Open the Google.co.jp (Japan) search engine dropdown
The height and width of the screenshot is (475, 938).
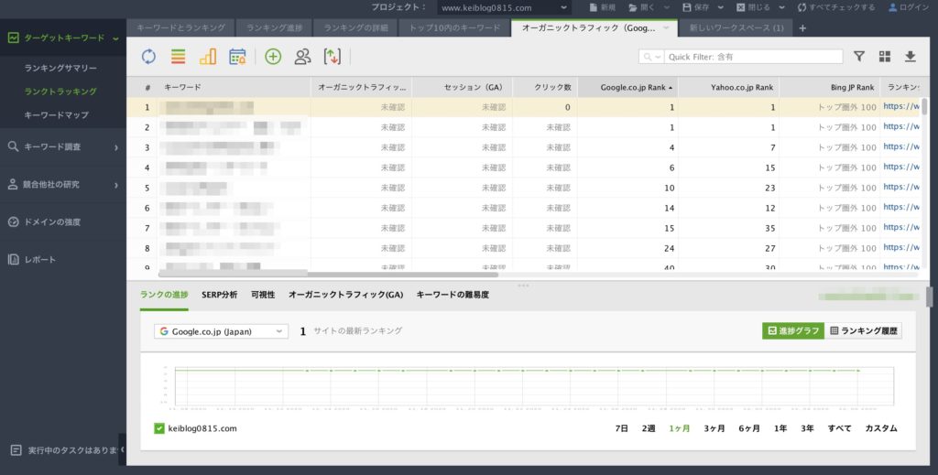click(221, 331)
